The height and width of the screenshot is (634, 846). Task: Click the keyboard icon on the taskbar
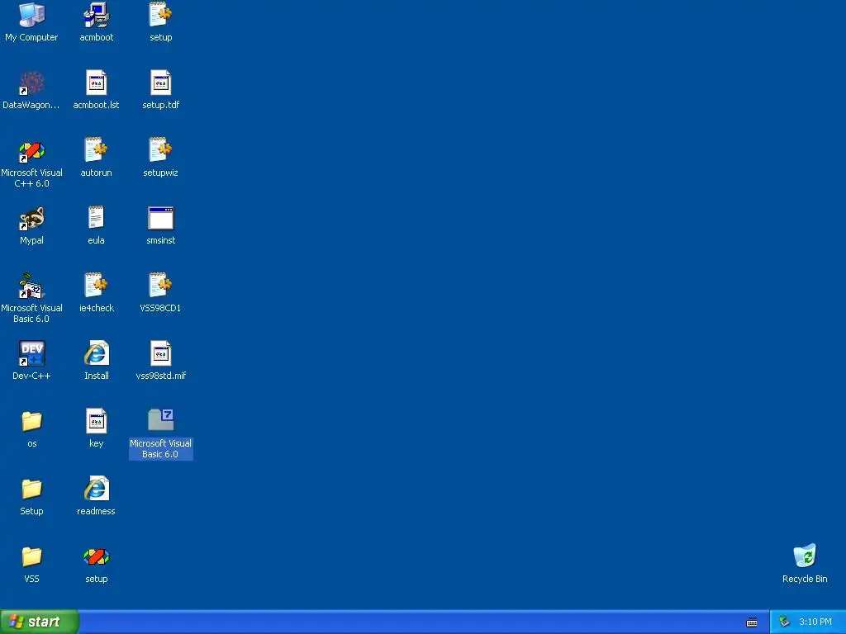coord(752,622)
